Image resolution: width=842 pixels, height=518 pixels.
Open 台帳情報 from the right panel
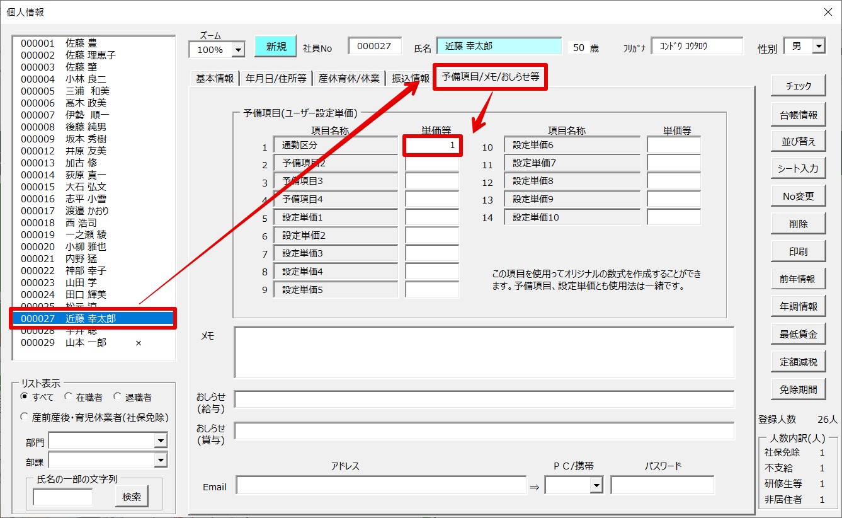798,115
